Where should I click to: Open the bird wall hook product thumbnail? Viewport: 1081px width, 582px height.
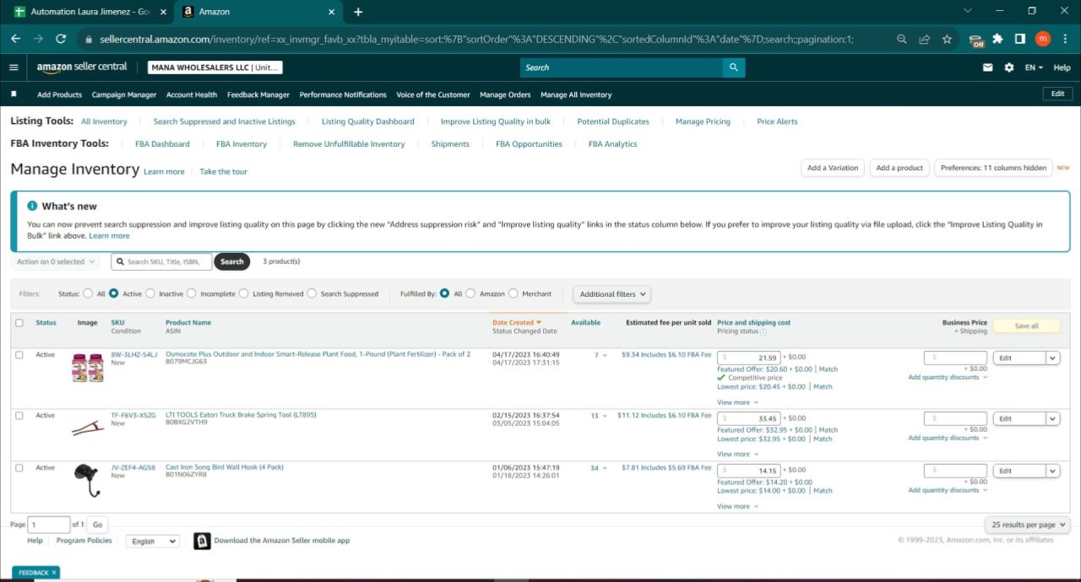(88, 481)
